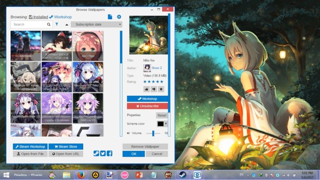Screen dimensions: 320x180
Task: Open Steam from the taskbar
Action: point(183,175)
